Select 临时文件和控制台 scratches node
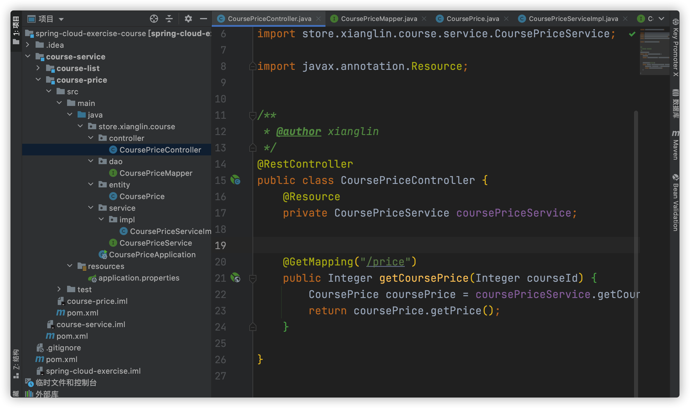The image size is (690, 408). [x=61, y=382]
